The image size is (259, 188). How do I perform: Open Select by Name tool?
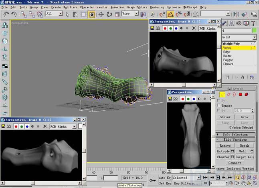[75, 14]
